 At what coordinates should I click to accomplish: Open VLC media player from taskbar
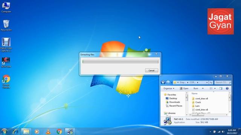pos(48,132)
